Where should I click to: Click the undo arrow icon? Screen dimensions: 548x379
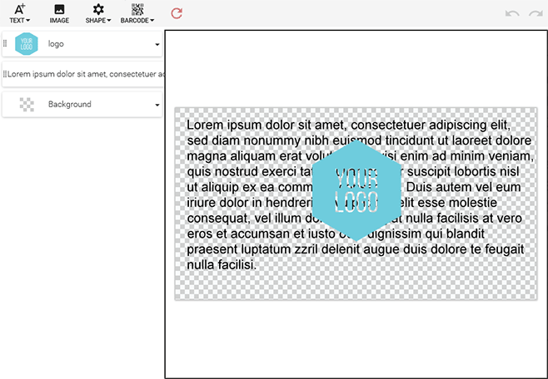[512, 14]
